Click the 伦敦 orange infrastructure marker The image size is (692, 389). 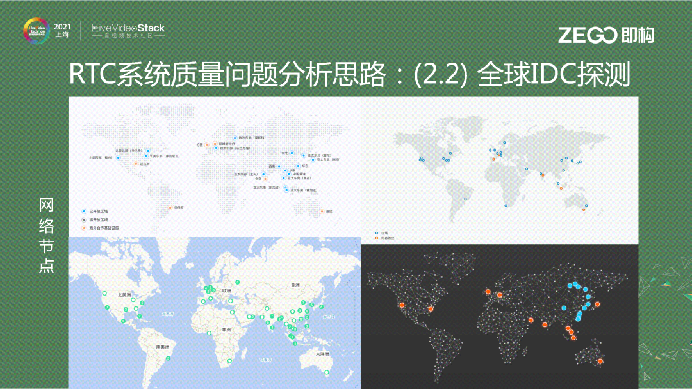[208, 145]
